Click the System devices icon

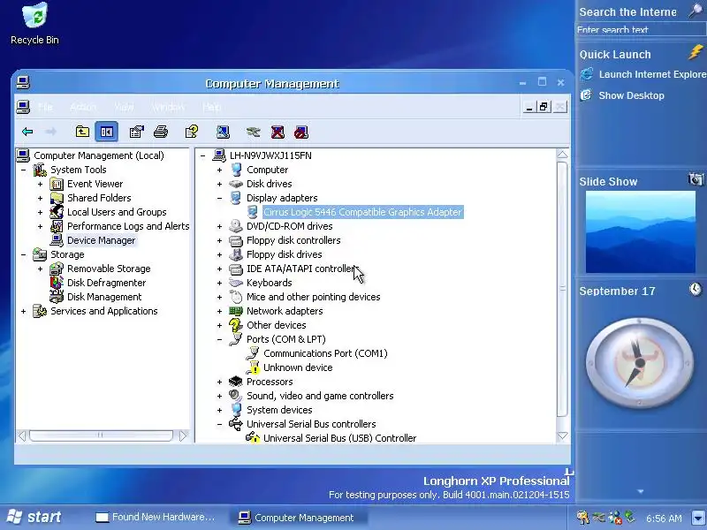(x=236, y=410)
